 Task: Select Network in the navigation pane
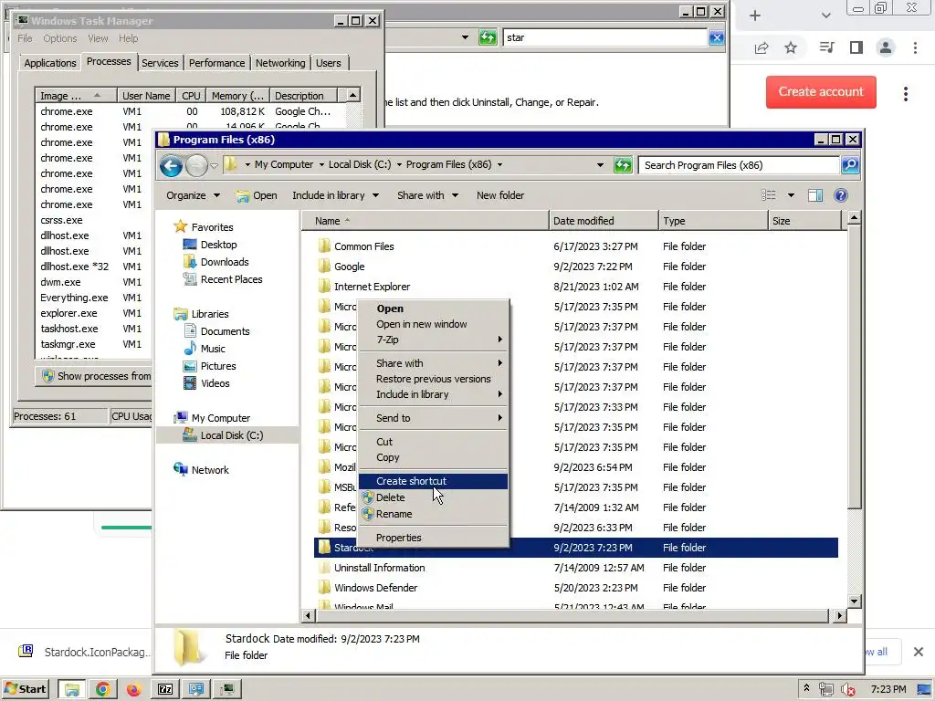tap(202, 470)
